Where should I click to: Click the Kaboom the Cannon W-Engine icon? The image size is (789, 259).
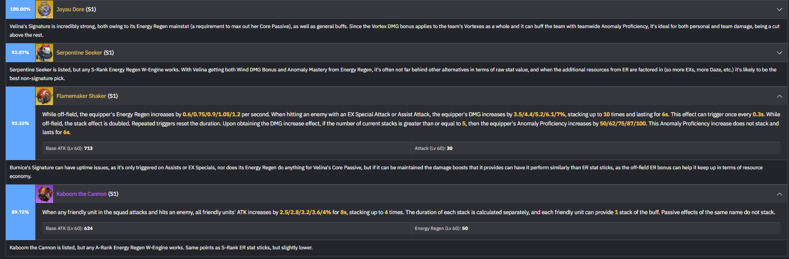(44, 194)
